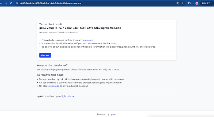Open the fights abuse link
Viewport: 214px width, 117px height.
coord(68,96)
